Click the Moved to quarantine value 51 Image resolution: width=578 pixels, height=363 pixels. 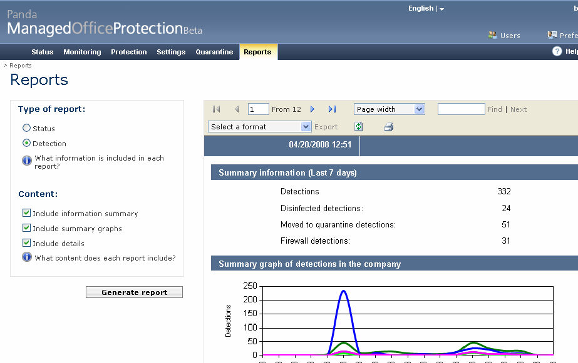pos(506,224)
